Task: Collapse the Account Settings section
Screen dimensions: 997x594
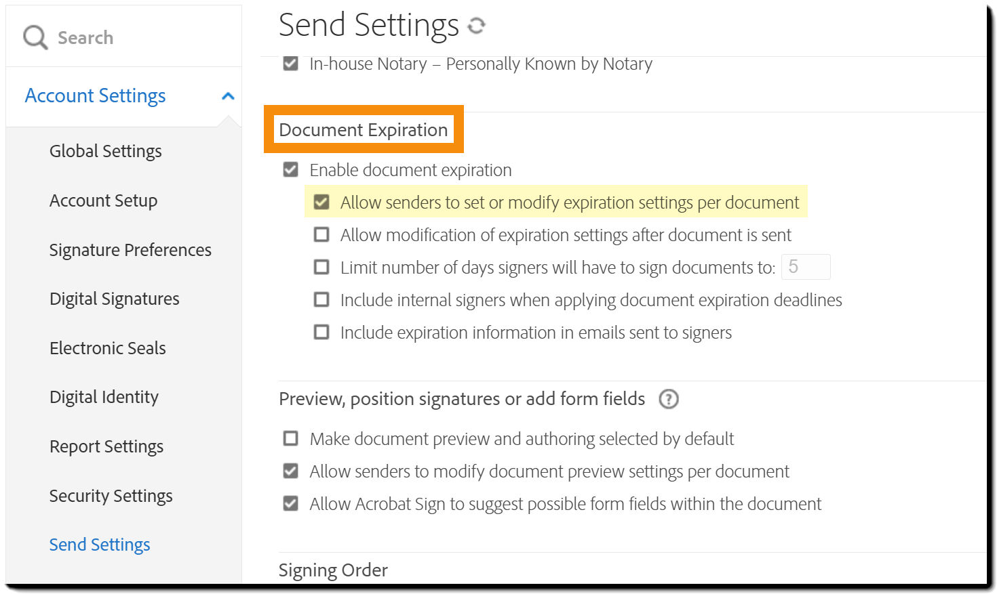Action: [229, 95]
